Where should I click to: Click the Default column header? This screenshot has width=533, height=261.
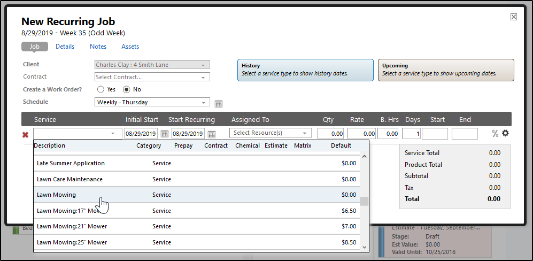[341, 145]
